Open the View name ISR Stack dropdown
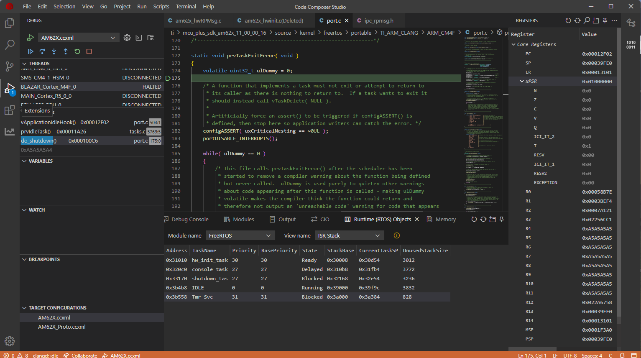 [x=349, y=235]
